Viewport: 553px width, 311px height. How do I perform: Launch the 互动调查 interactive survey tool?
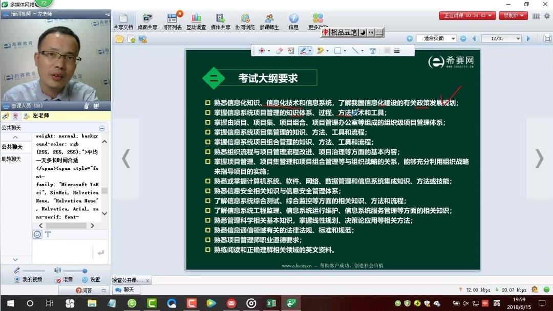tap(196, 20)
